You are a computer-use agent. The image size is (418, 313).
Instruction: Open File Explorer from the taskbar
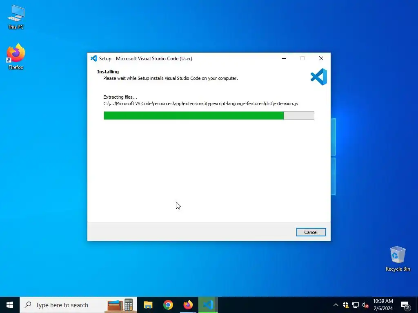tap(148, 305)
